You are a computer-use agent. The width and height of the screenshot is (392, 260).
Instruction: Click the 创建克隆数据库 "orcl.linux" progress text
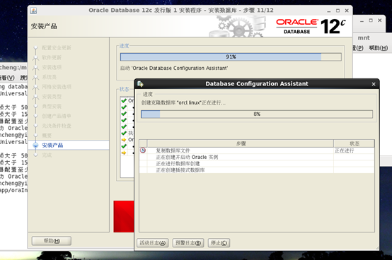coord(183,102)
